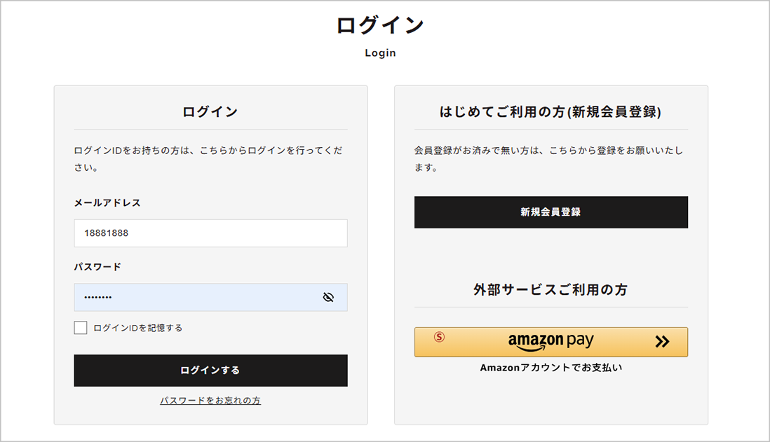Image resolution: width=770 pixels, height=442 pixels.
Task: Click the English Login subtitle
Action: (380, 53)
